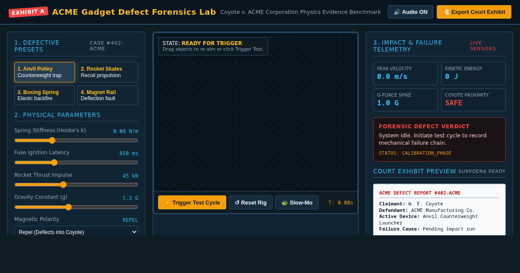This screenshot has width=520, height=273.
Task: Click Export Court Exhibit button
Action: [474, 12]
